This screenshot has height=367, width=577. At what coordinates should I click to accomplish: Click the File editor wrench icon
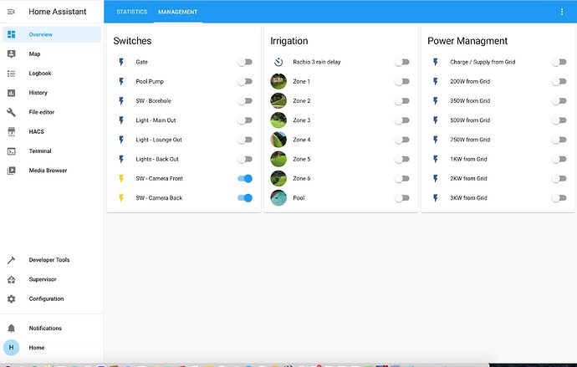tap(12, 112)
